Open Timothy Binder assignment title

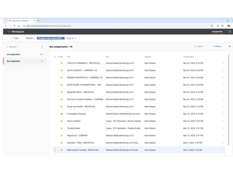[x=74, y=129]
